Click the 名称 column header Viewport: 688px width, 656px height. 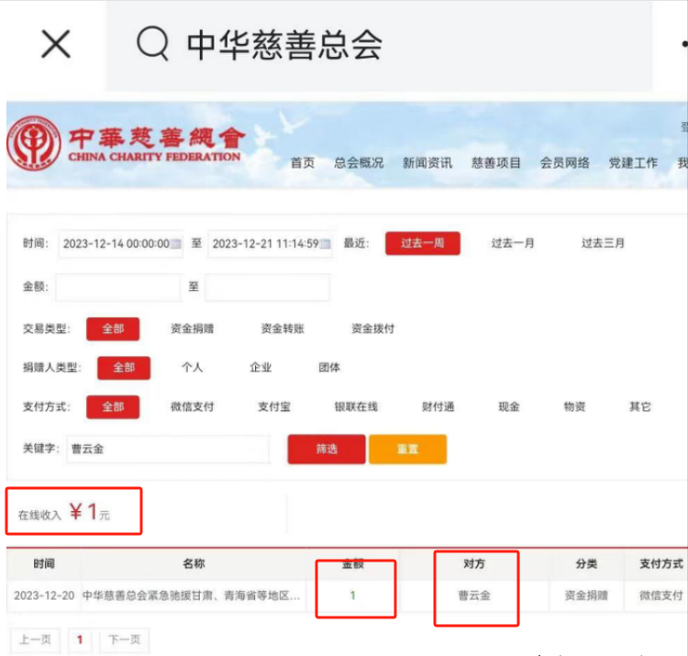tap(194, 563)
